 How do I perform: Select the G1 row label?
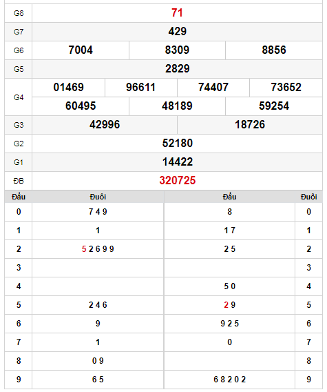[19, 162]
